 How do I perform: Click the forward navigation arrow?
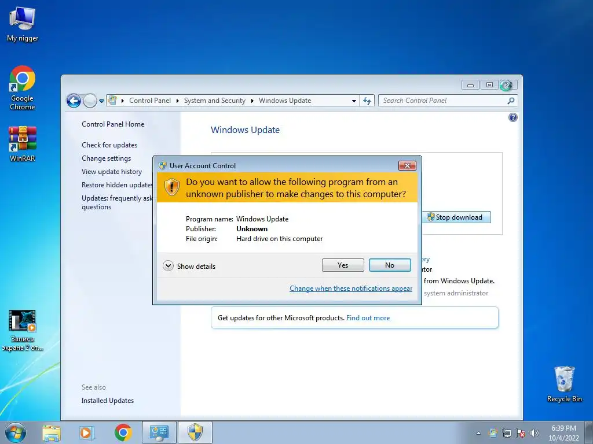coord(90,101)
